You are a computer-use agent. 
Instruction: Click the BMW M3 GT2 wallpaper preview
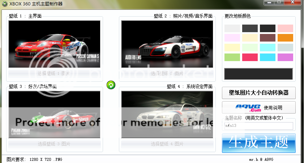tap(167, 114)
